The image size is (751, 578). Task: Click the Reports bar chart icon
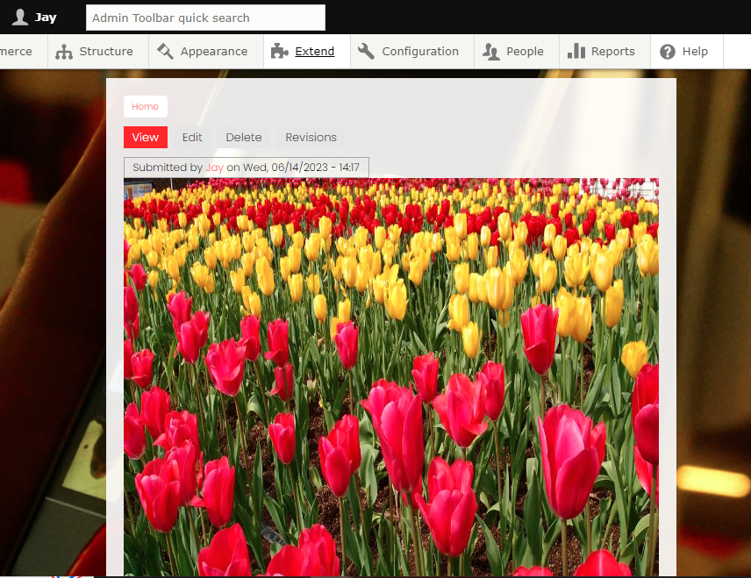click(576, 51)
